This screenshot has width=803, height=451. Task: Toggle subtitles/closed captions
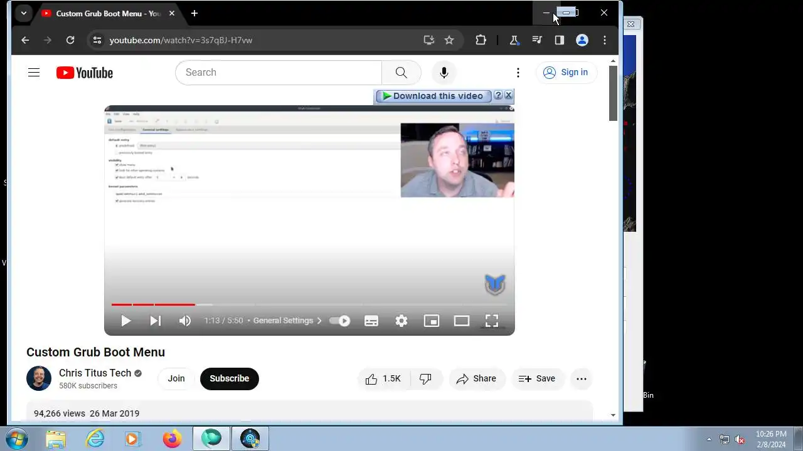(x=371, y=321)
